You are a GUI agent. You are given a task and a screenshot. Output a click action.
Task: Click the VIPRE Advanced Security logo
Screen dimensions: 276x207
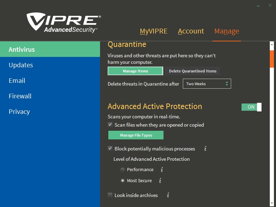pyautogui.click(x=64, y=23)
